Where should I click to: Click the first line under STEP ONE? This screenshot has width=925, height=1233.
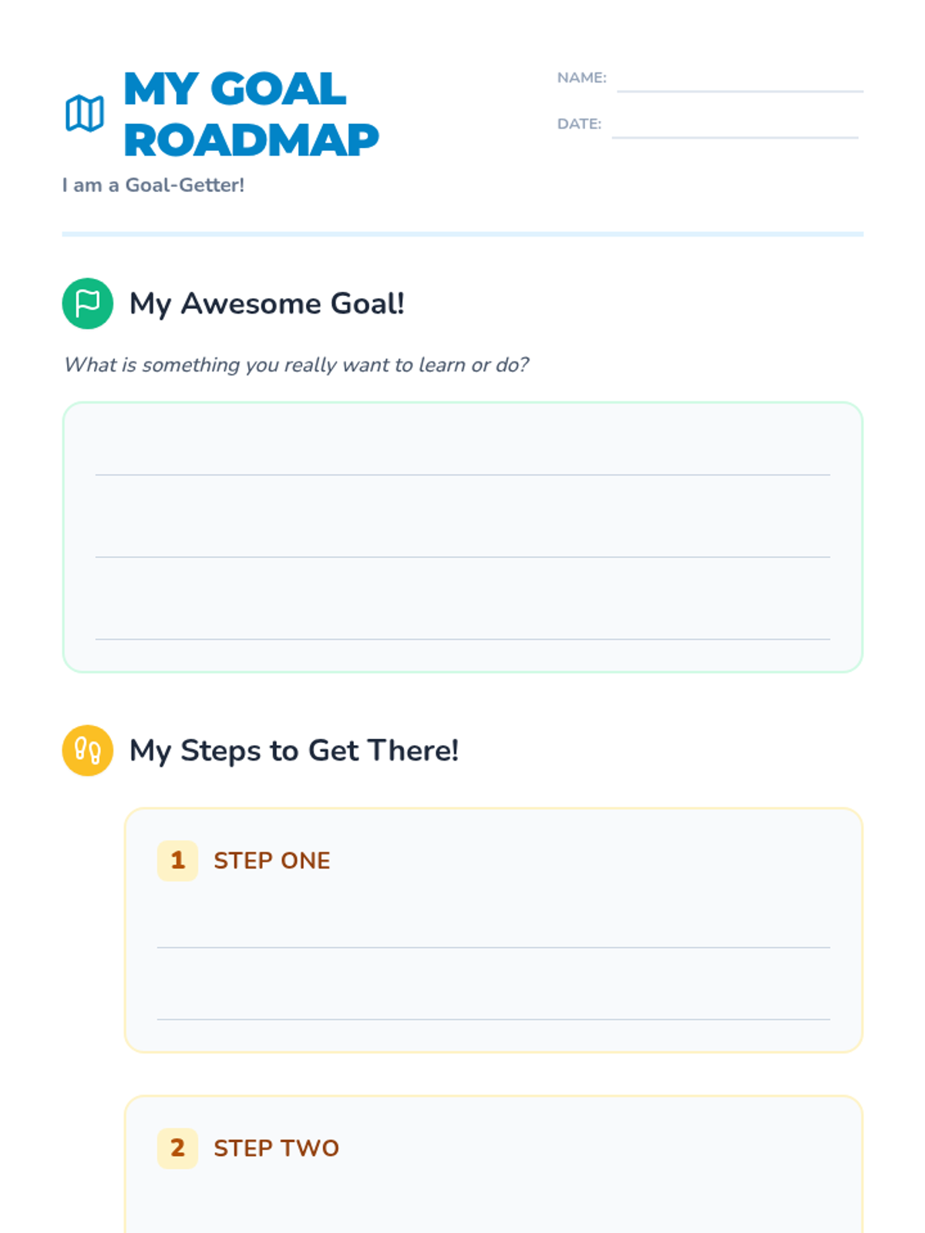point(493,947)
